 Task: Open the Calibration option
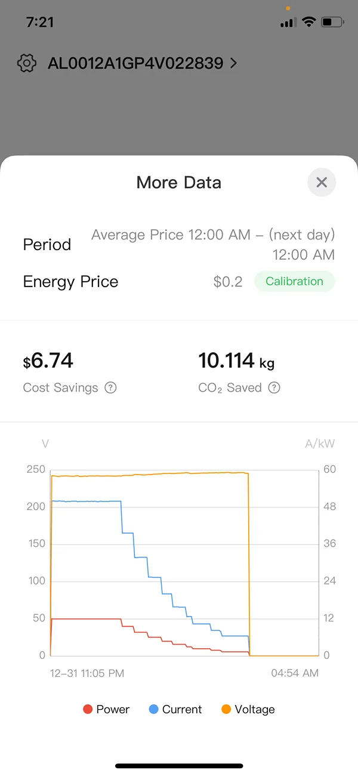(x=294, y=281)
